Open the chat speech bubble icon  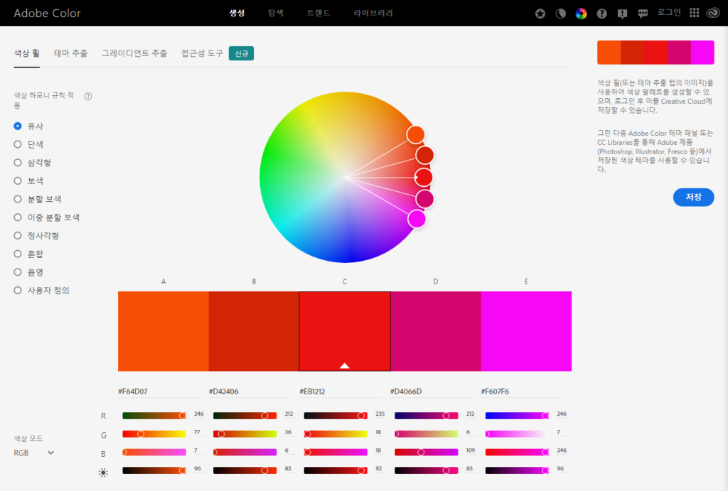[643, 14]
